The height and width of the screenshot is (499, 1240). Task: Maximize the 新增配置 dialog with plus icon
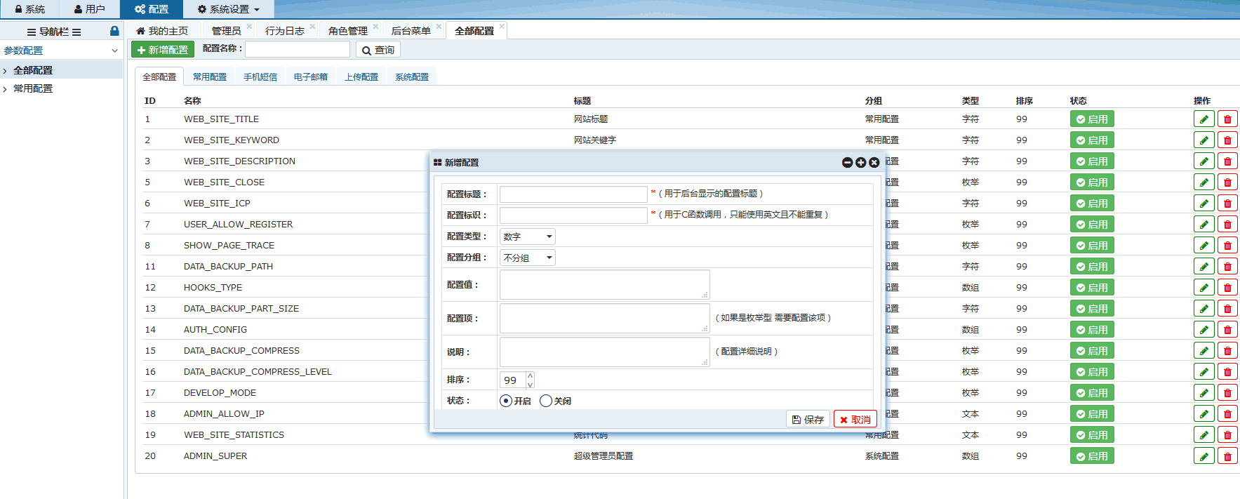pos(860,162)
